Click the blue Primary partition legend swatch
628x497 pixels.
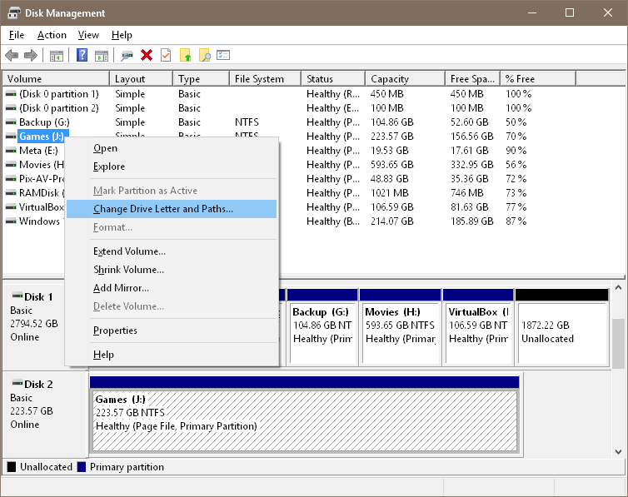[82, 467]
